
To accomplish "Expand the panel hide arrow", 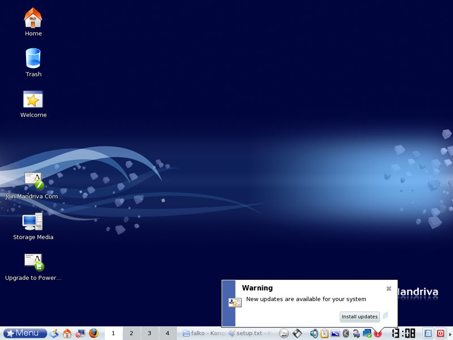I will click(450, 334).
